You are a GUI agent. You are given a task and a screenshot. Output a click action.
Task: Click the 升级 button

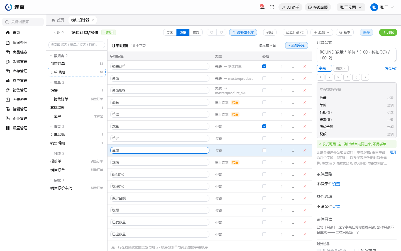click(x=388, y=32)
